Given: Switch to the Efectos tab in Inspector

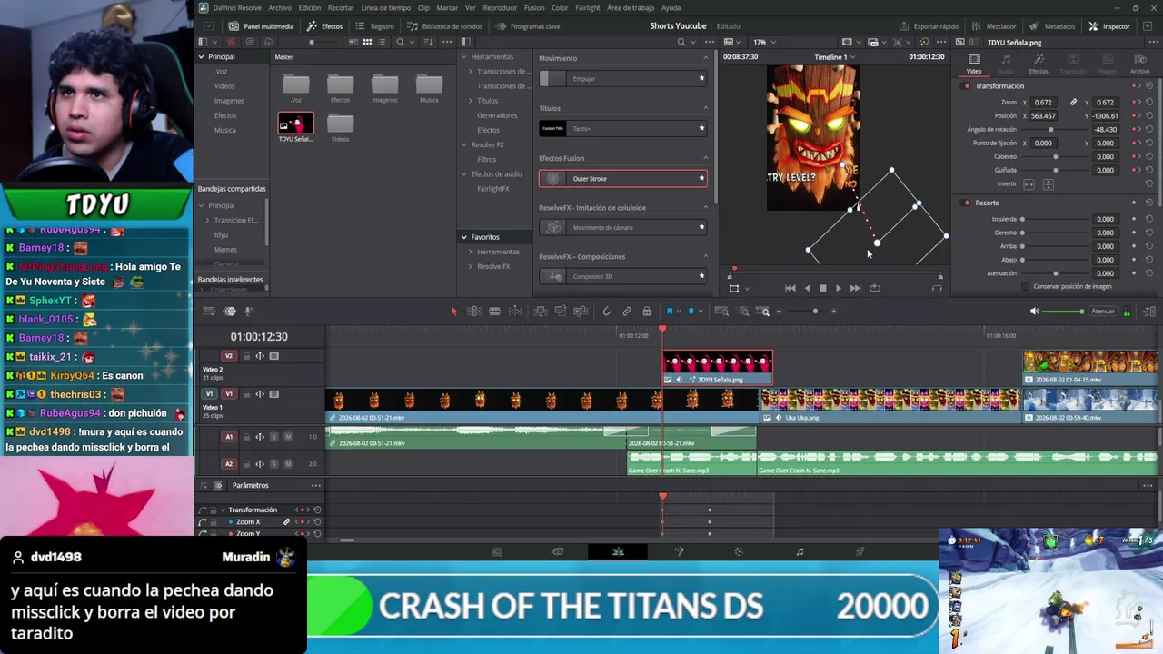Looking at the screenshot, I should [x=1039, y=64].
